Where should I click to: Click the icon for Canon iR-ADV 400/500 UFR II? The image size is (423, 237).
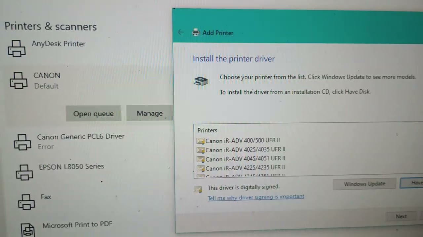pos(200,141)
